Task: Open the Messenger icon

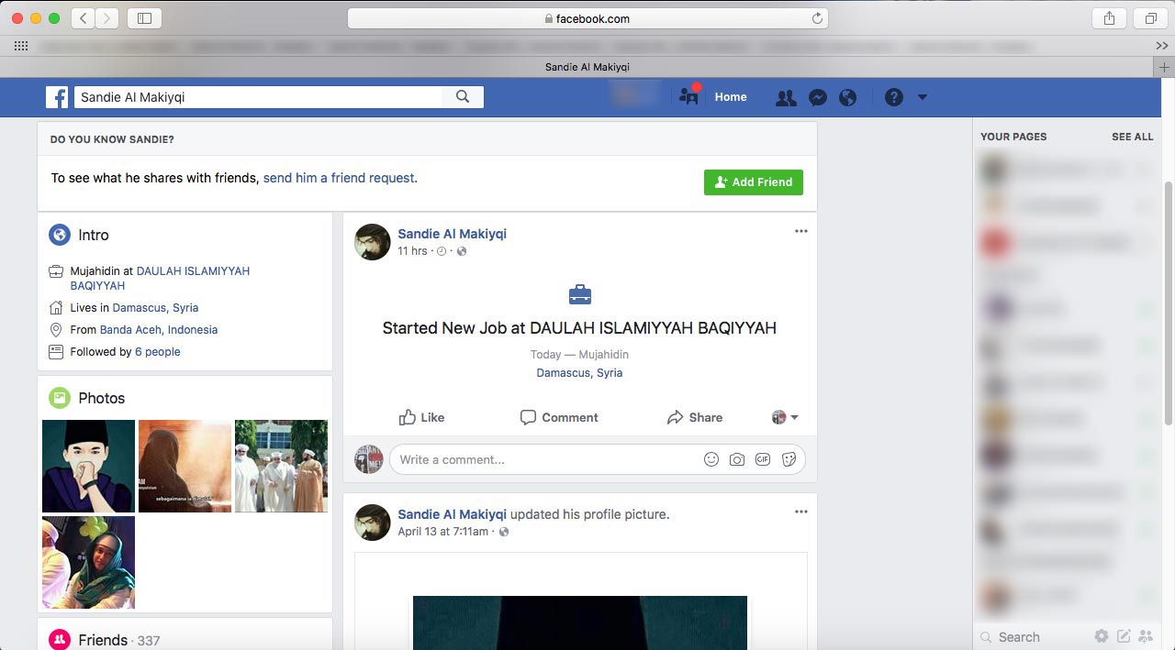Action: (x=818, y=98)
